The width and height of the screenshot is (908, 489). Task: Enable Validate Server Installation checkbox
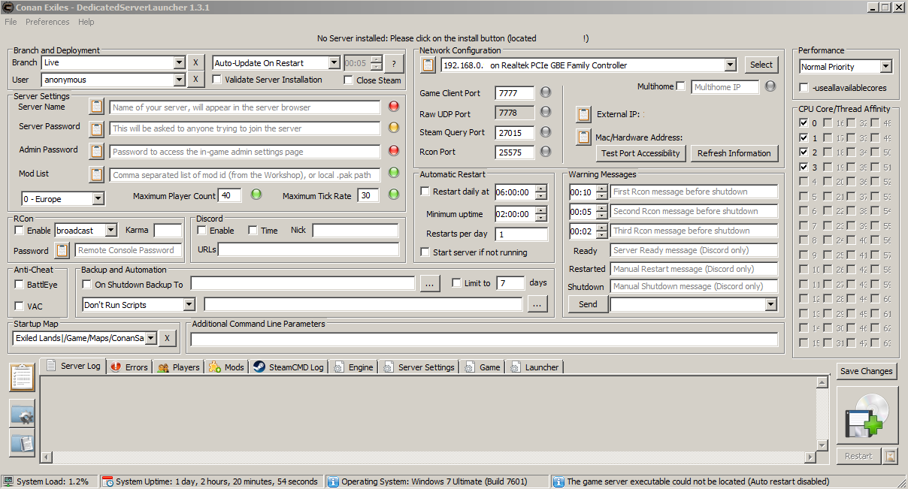click(217, 80)
